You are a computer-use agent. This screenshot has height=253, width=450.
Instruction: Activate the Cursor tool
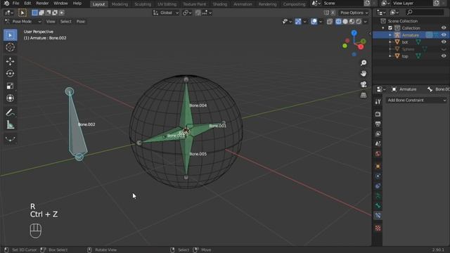(x=11, y=47)
